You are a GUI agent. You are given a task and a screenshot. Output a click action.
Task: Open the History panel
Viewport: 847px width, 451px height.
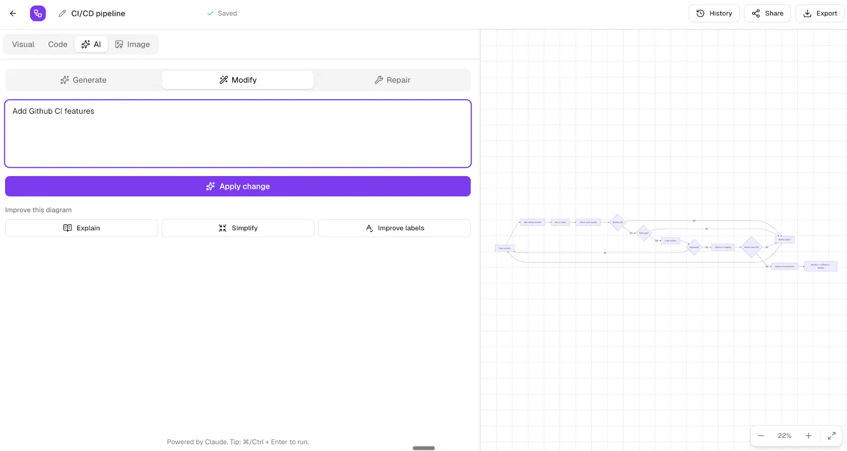(714, 13)
